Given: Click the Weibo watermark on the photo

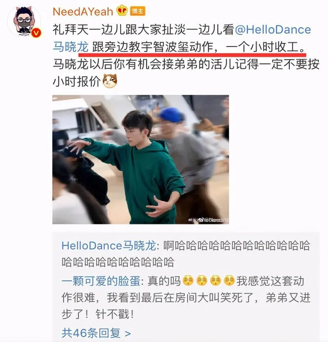Looking at the screenshot, I should click(208, 220).
